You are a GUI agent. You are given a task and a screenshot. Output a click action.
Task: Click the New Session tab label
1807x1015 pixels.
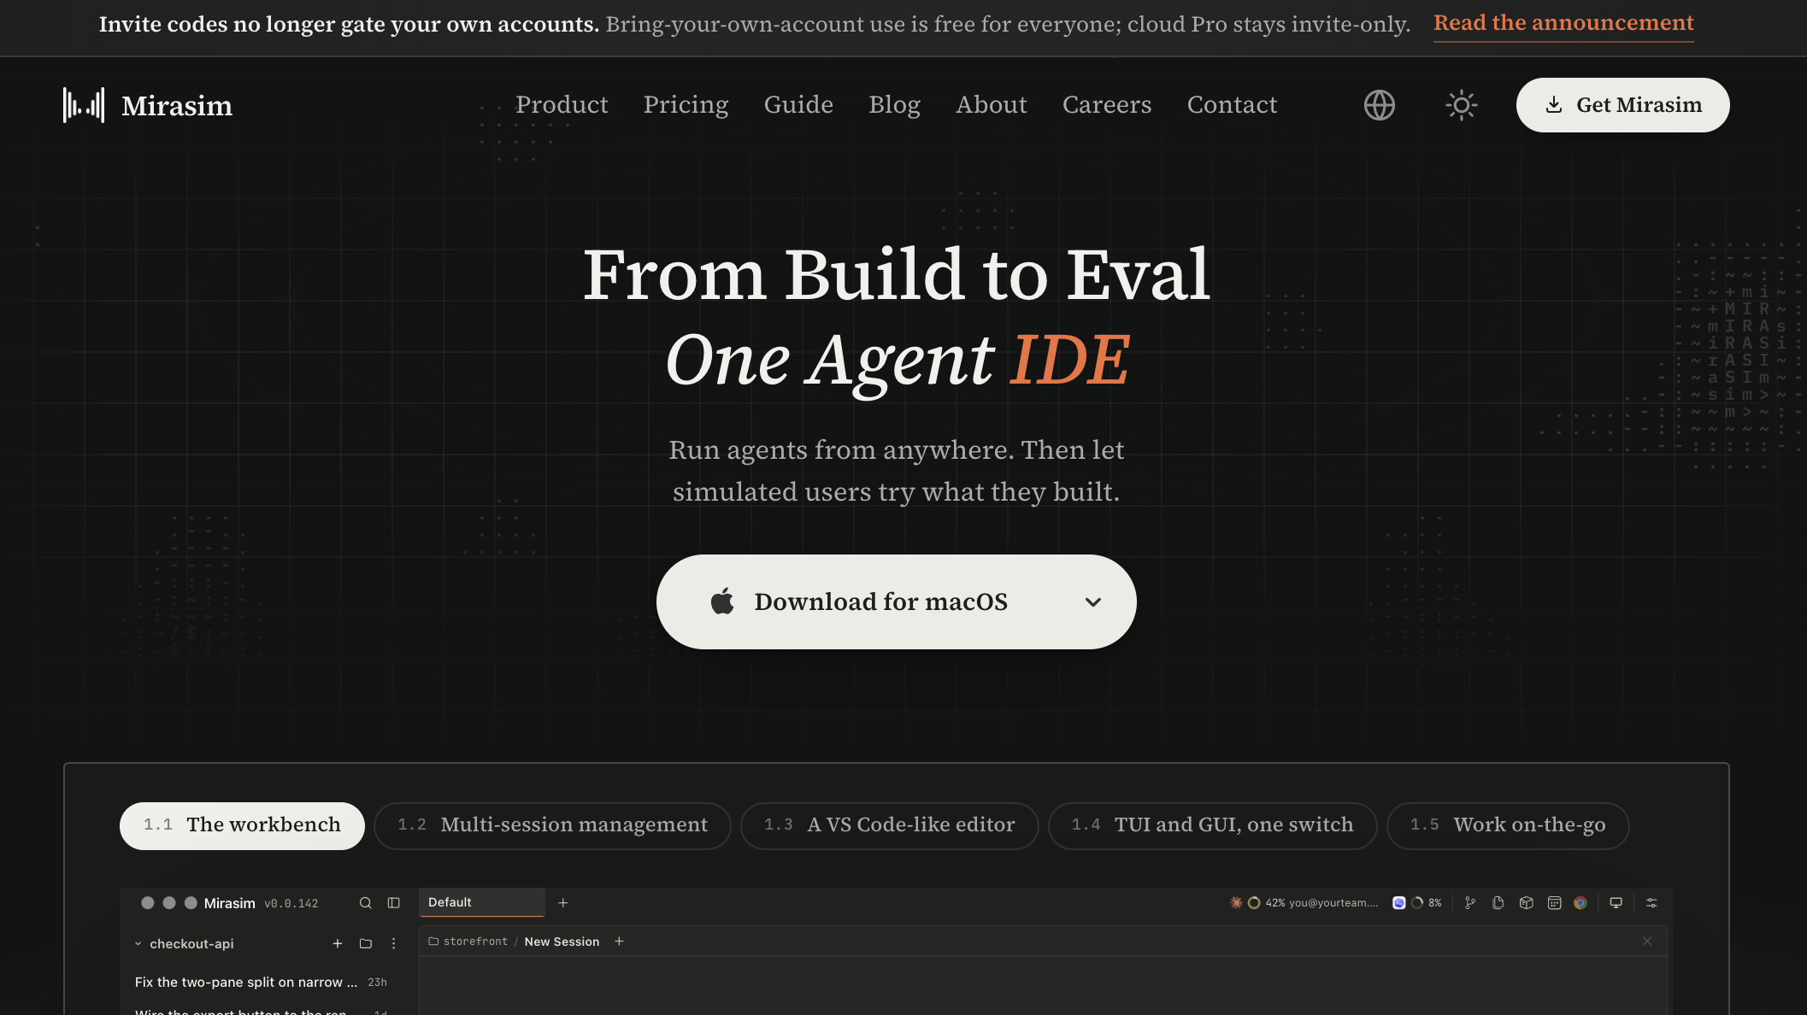(x=562, y=942)
